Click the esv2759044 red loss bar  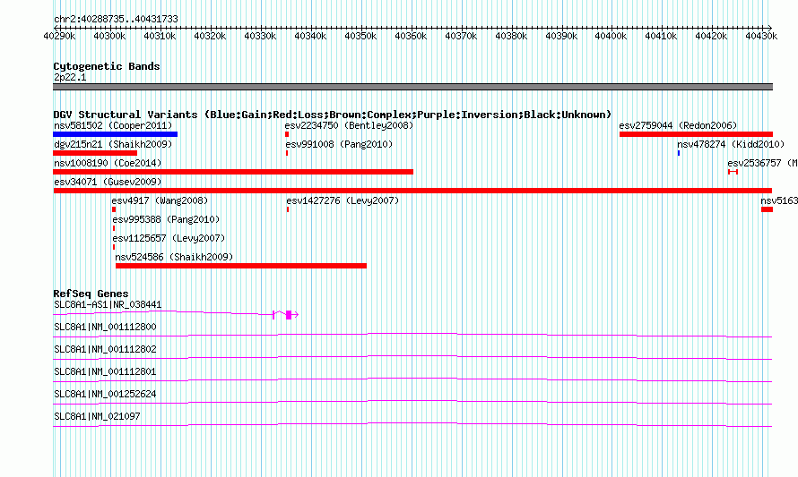point(696,134)
